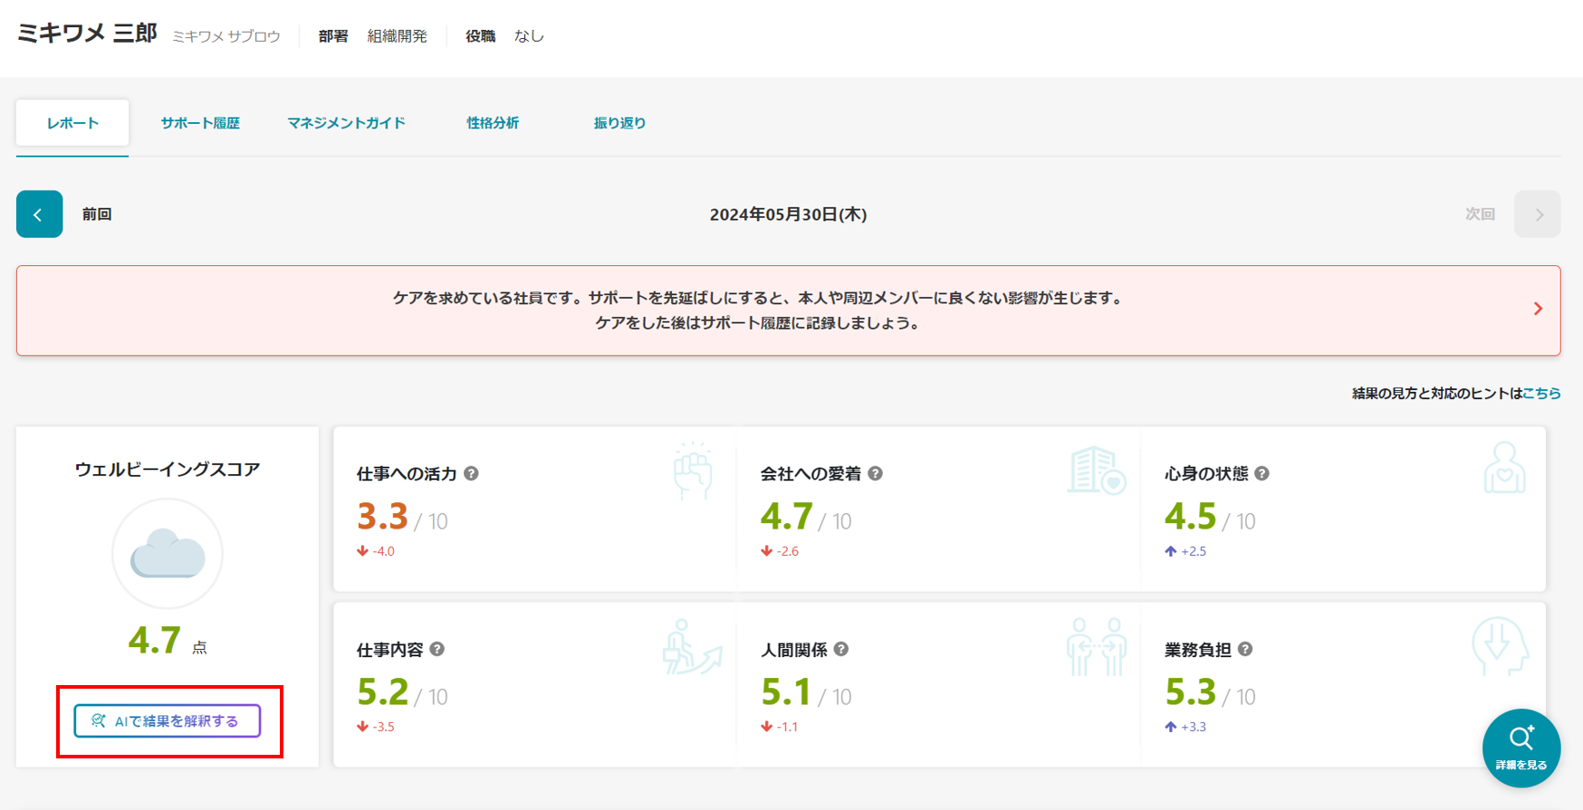
Task: Open the マネジメントガイド tab
Action: [346, 123]
